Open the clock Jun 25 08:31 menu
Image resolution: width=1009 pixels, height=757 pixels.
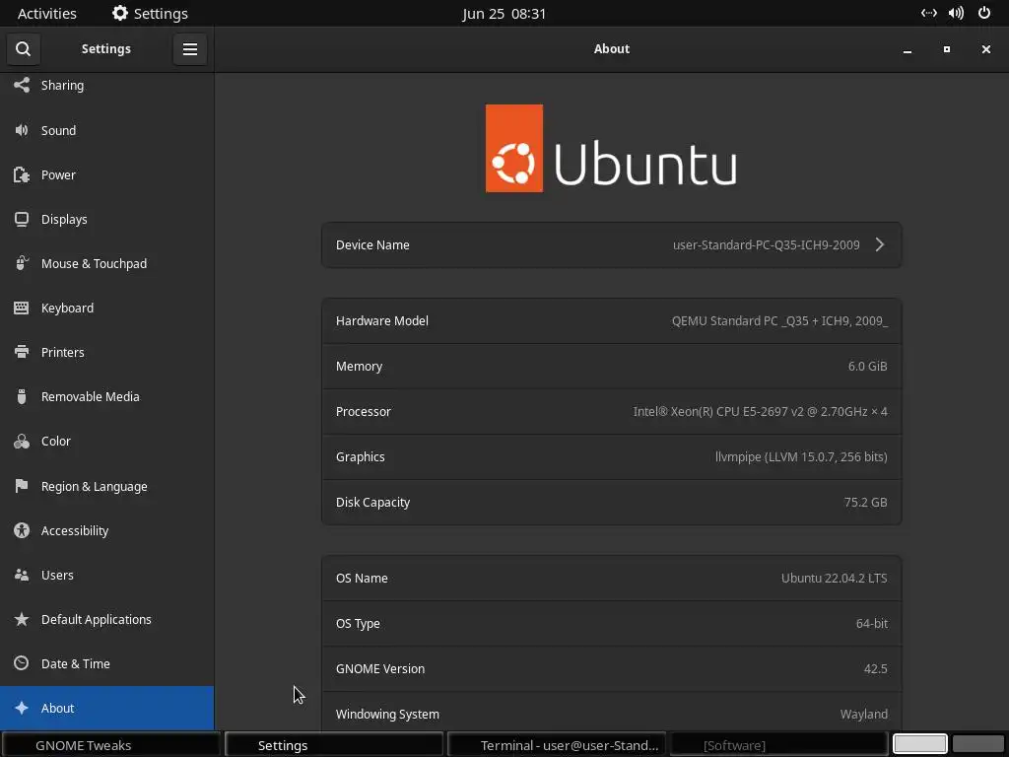click(504, 13)
